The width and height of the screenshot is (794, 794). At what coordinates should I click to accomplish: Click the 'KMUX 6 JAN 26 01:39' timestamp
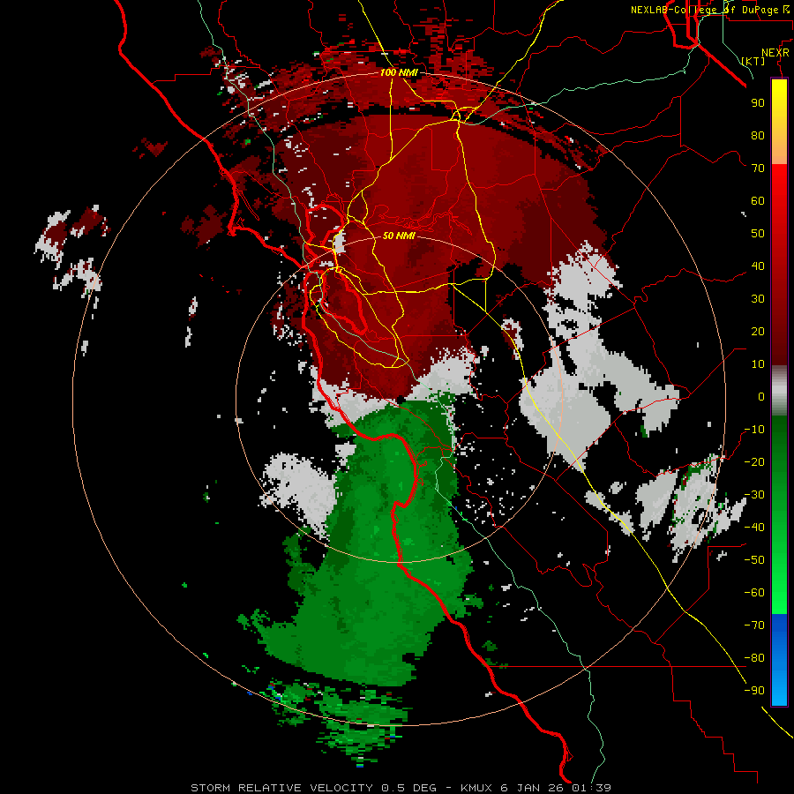tap(536, 788)
